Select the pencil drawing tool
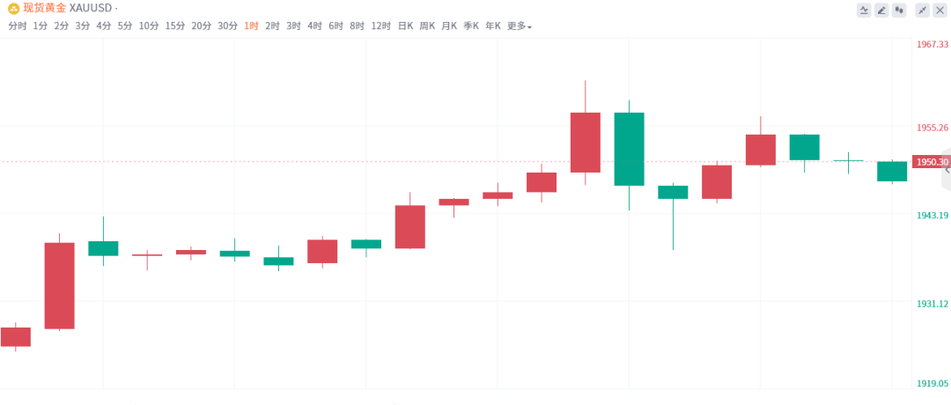Viewport: 951px width, 405px height. coord(881,10)
